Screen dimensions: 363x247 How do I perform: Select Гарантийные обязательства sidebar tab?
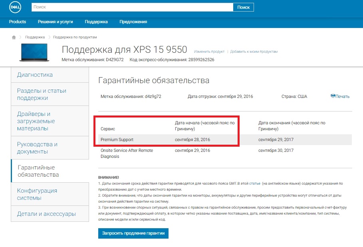(x=50, y=171)
